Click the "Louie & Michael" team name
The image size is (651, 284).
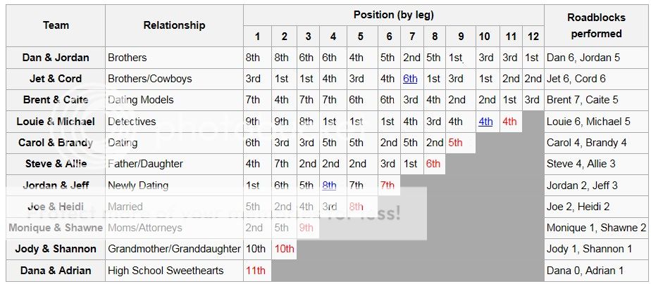click(56, 122)
